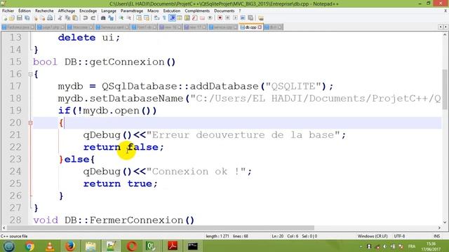Open the Recherche menu
Viewport: 449px width, 252px height.
coord(44,10)
